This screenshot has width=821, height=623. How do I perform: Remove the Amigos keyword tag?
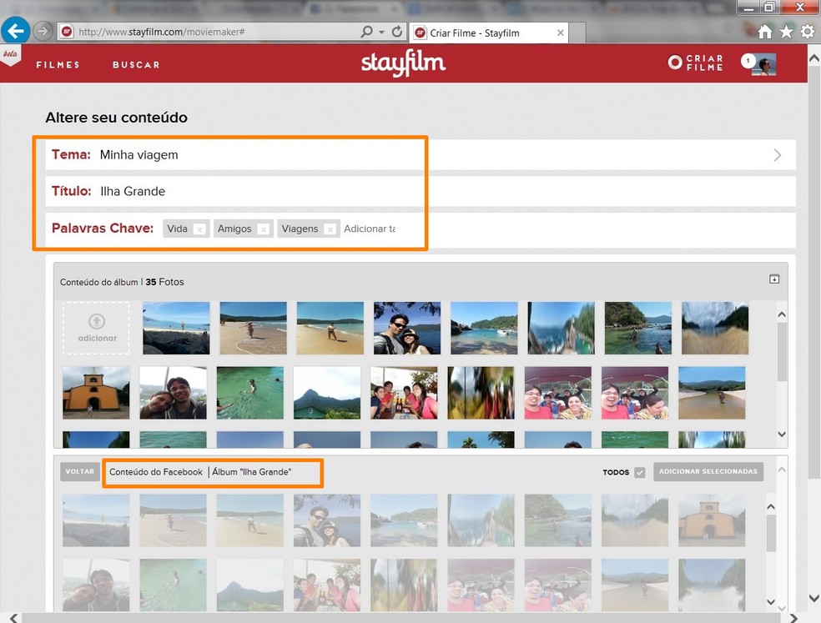[x=264, y=229]
